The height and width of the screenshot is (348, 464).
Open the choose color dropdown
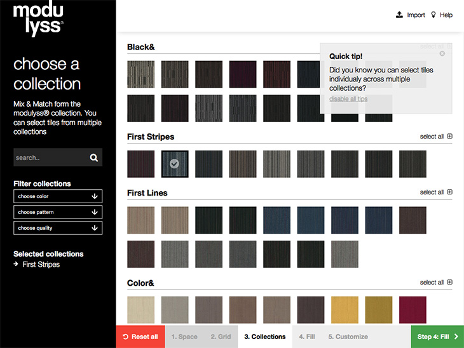pyautogui.click(x=58, y=196)
